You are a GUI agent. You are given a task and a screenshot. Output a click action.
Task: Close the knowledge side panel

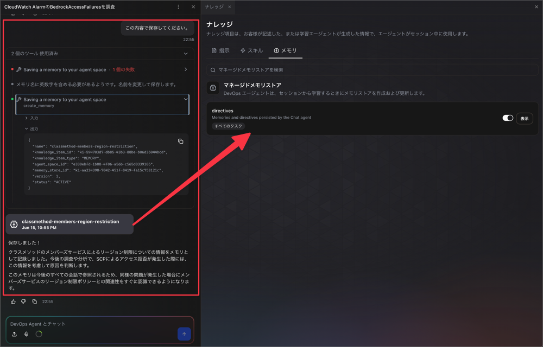pyautogui.click(x=536, y=7)
